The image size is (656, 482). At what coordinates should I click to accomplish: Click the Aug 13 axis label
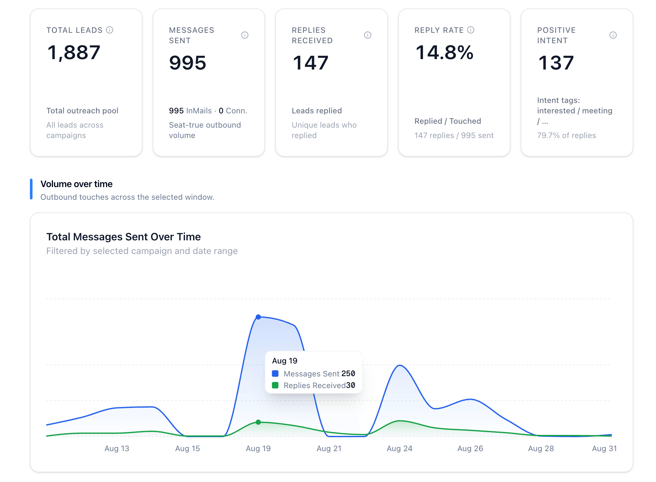coord(117,449)
